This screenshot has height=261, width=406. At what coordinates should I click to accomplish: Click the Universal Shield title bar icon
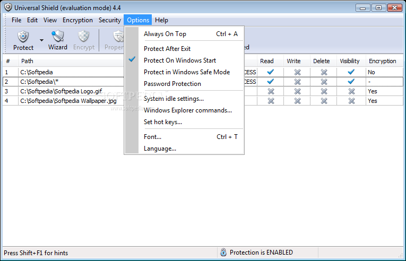point(8,7)
